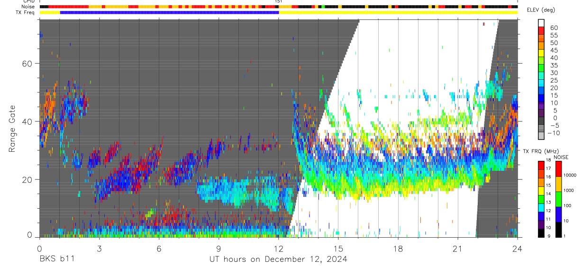Screen dimensions: 582x269
Task: Select the light gray bottom ELEV bar segment
Action: pos(542,136)
